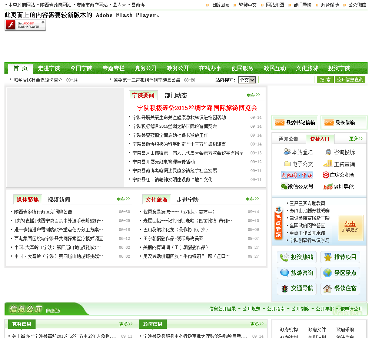The width and height of the screenshot is (372, 338).
Task: Open 公众微信 top link
Action: pos(357,5)
